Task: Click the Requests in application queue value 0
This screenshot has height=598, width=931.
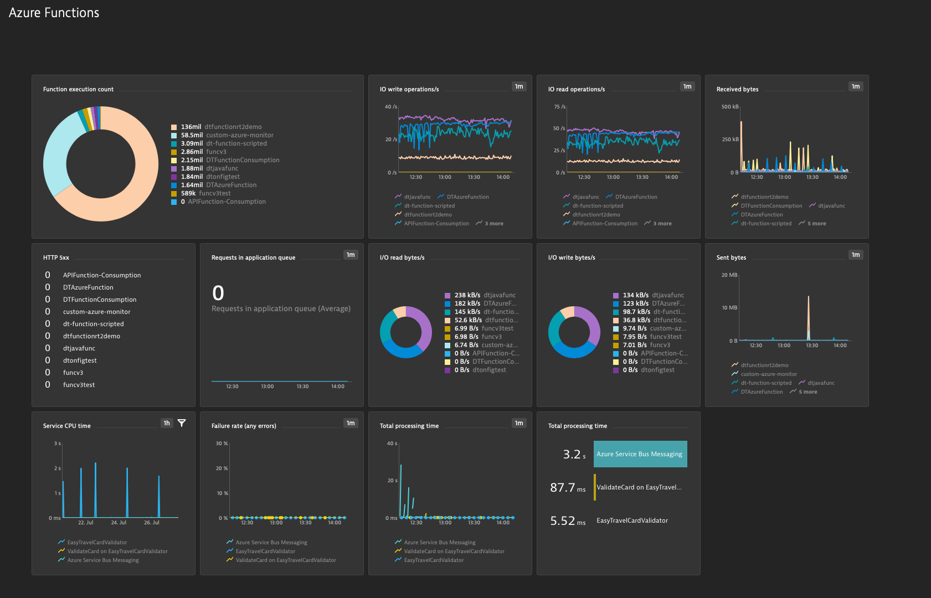Action: [x=218, y=293]
